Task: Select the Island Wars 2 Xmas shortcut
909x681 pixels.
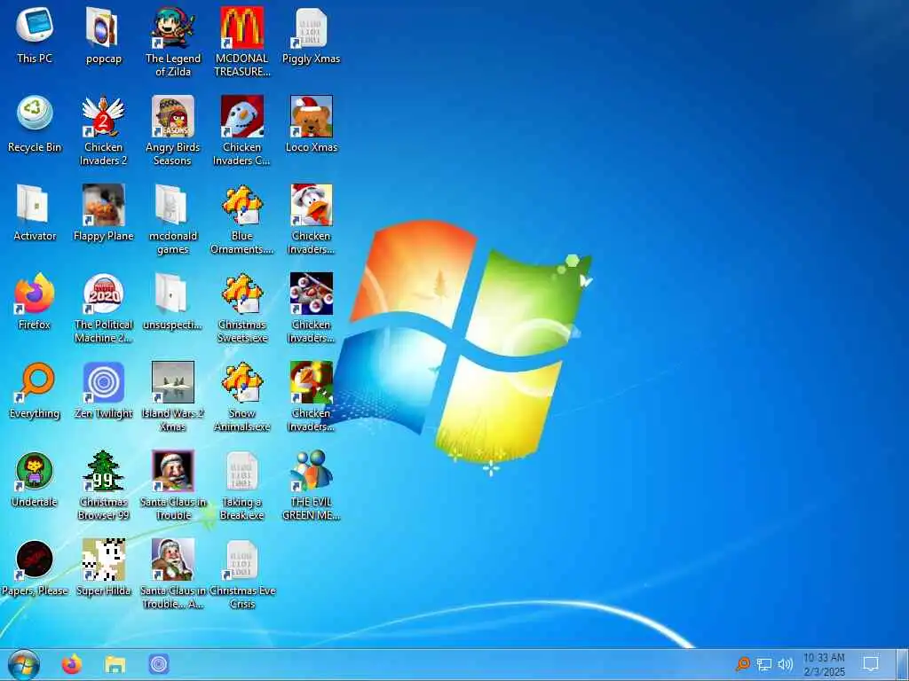Action: tap(173, 397)
